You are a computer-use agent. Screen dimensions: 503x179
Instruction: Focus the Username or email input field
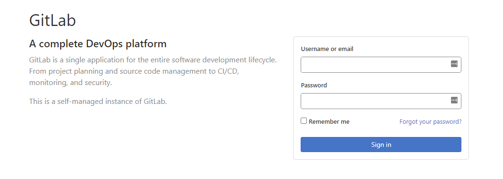pos(381,65)
